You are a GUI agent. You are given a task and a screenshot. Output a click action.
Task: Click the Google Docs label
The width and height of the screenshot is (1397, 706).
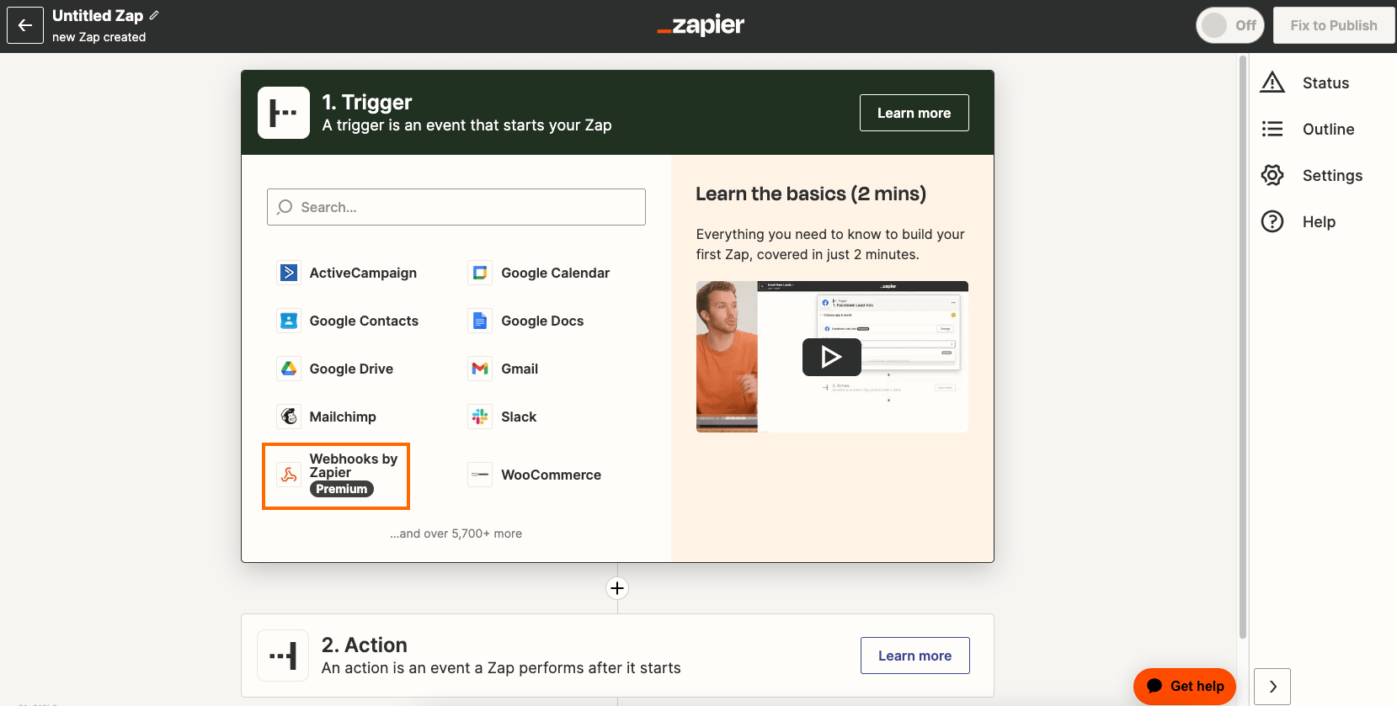tap(542, 321)
